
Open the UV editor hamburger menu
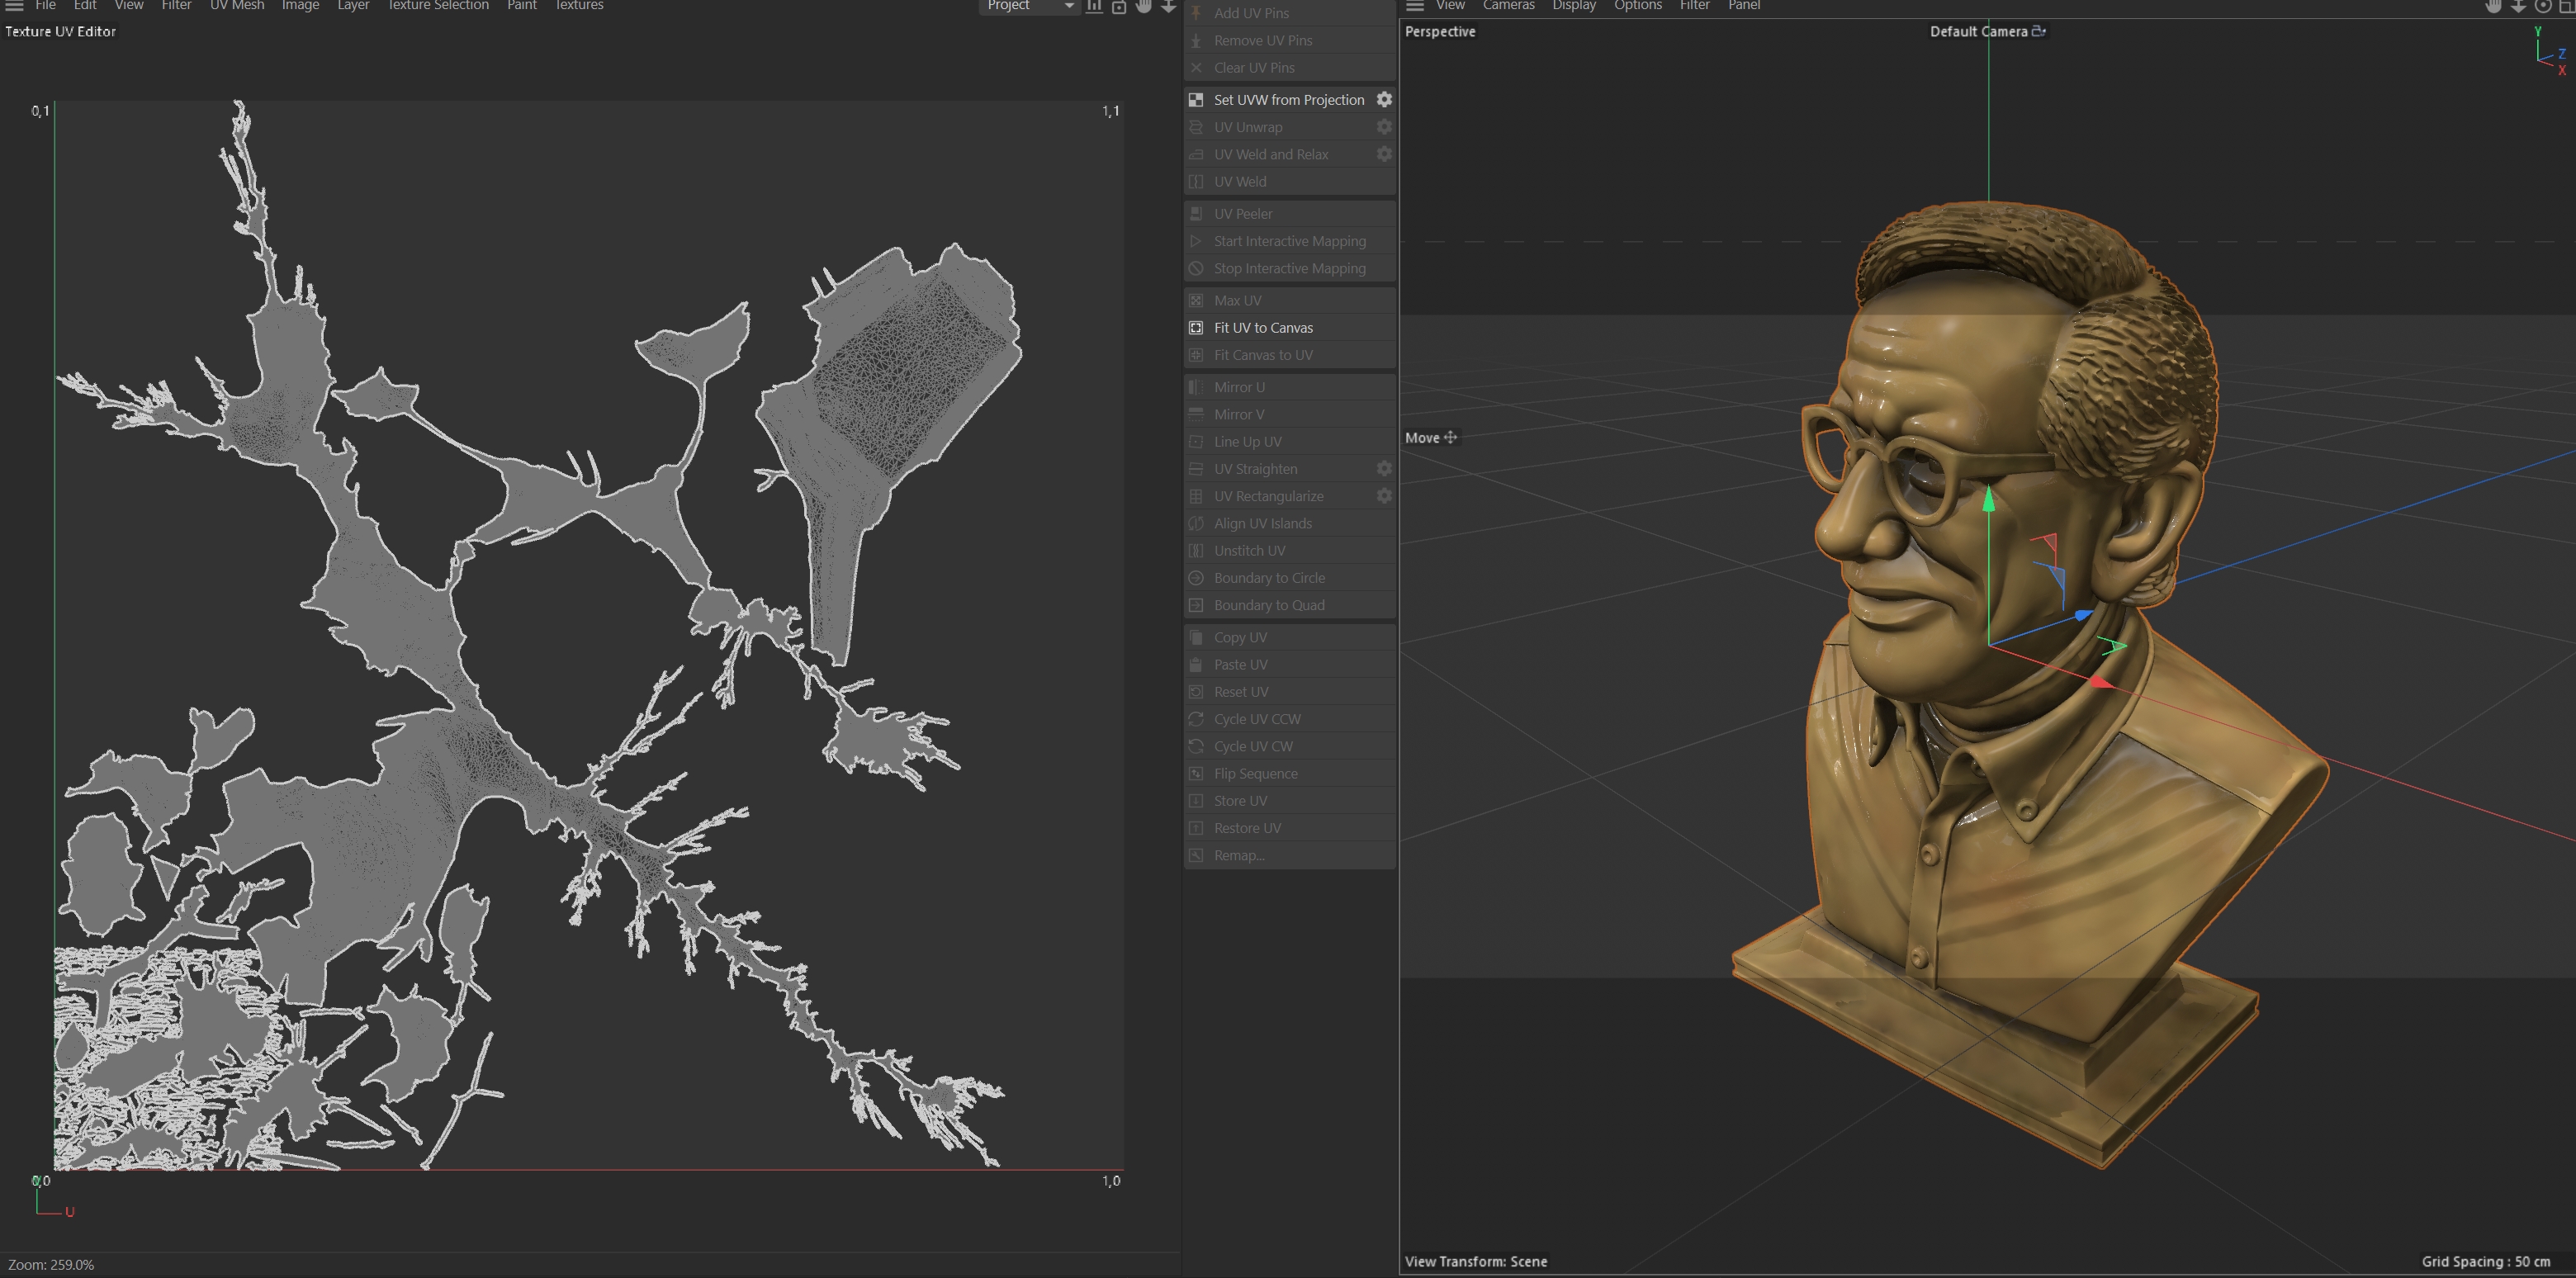coord(14,6)
